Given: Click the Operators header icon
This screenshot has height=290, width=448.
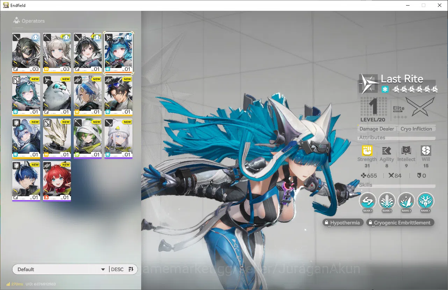Looking at the screenshot, I should [x=16, y=21].
